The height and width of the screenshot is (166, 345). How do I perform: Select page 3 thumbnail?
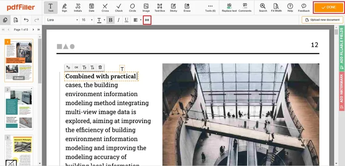pos(19,150)
